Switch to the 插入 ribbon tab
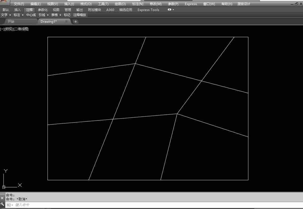Screen dimensions: 303x209 tap(17, 10)
